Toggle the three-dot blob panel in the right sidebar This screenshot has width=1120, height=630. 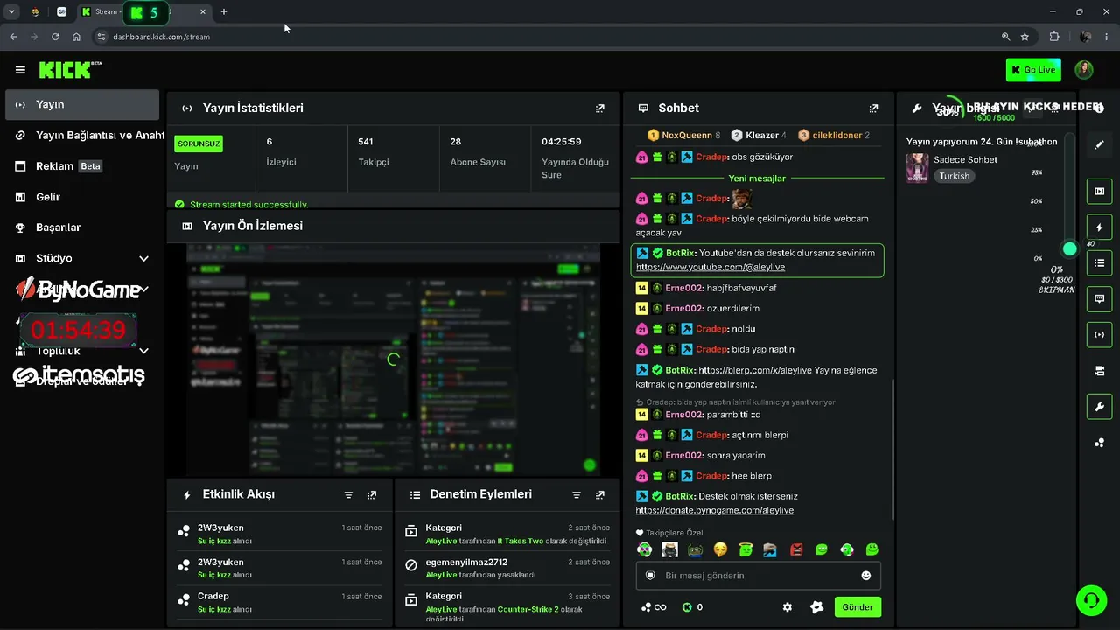(x=1100, y=443)
